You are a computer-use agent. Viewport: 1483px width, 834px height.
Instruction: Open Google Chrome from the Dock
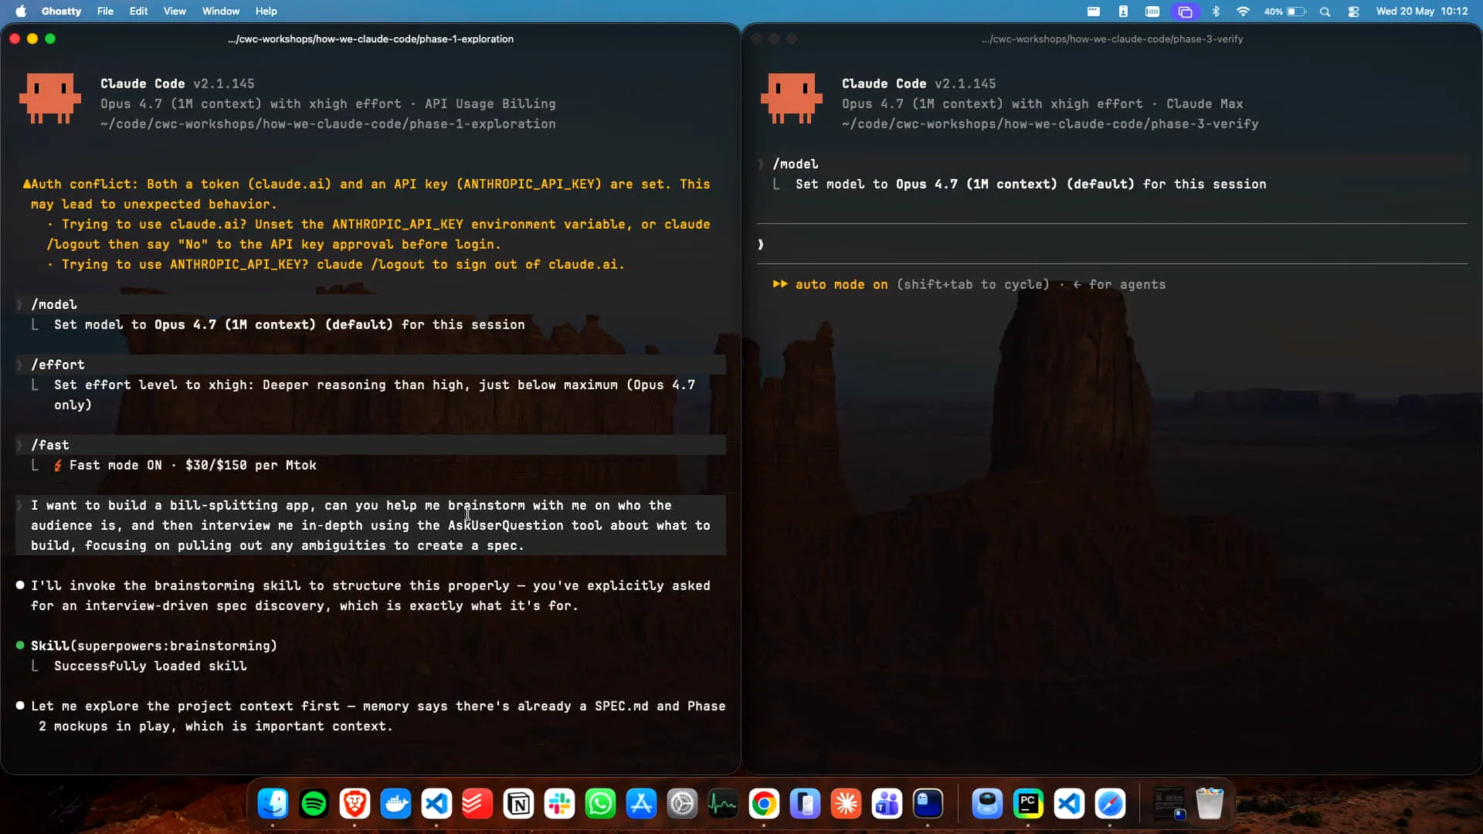[764, 804]
